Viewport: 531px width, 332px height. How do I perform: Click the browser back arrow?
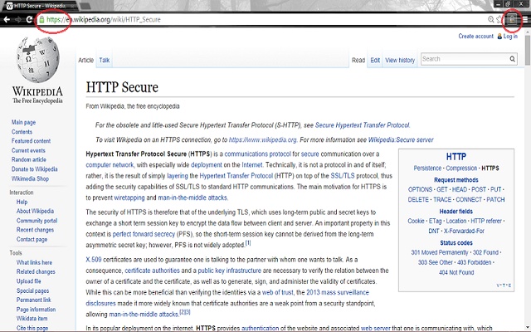coord(7,19)
